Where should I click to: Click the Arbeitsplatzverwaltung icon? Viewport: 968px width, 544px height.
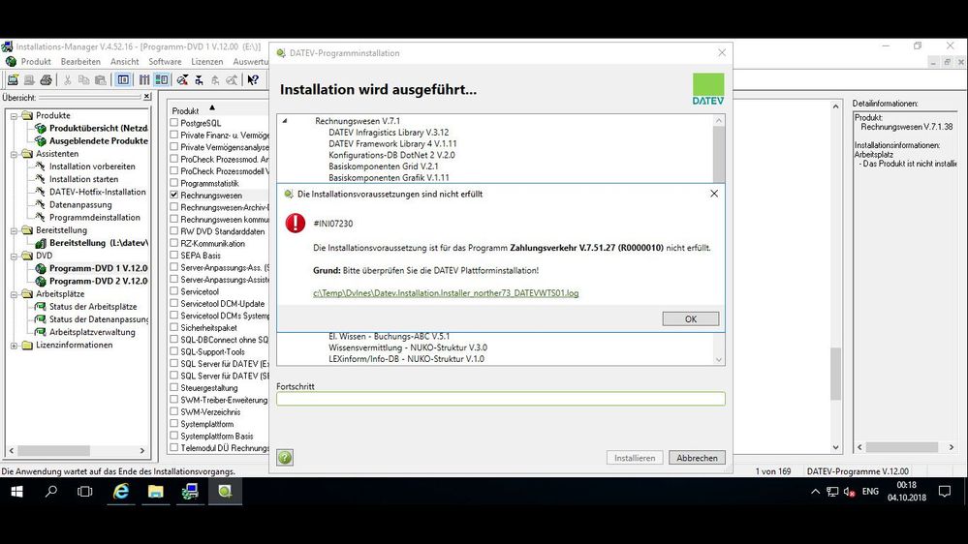pyautogui.click(x=40, y=332)
